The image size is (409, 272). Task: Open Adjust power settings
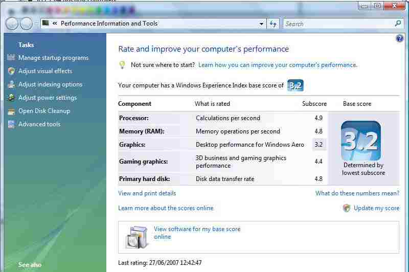pos(48,98)
